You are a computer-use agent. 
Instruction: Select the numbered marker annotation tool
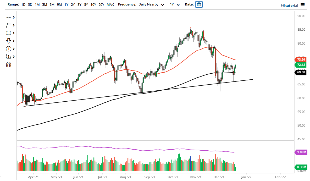9,49
